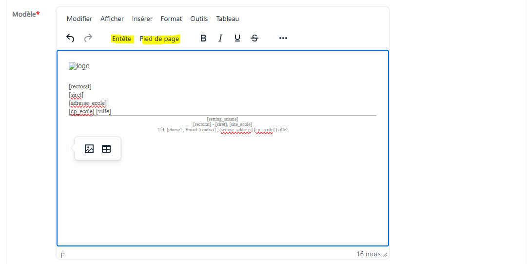This screenshot has width=528, height=264.
Task: Click the p element path in status bar
Action: pyautogui.click(x=62, y=254)
